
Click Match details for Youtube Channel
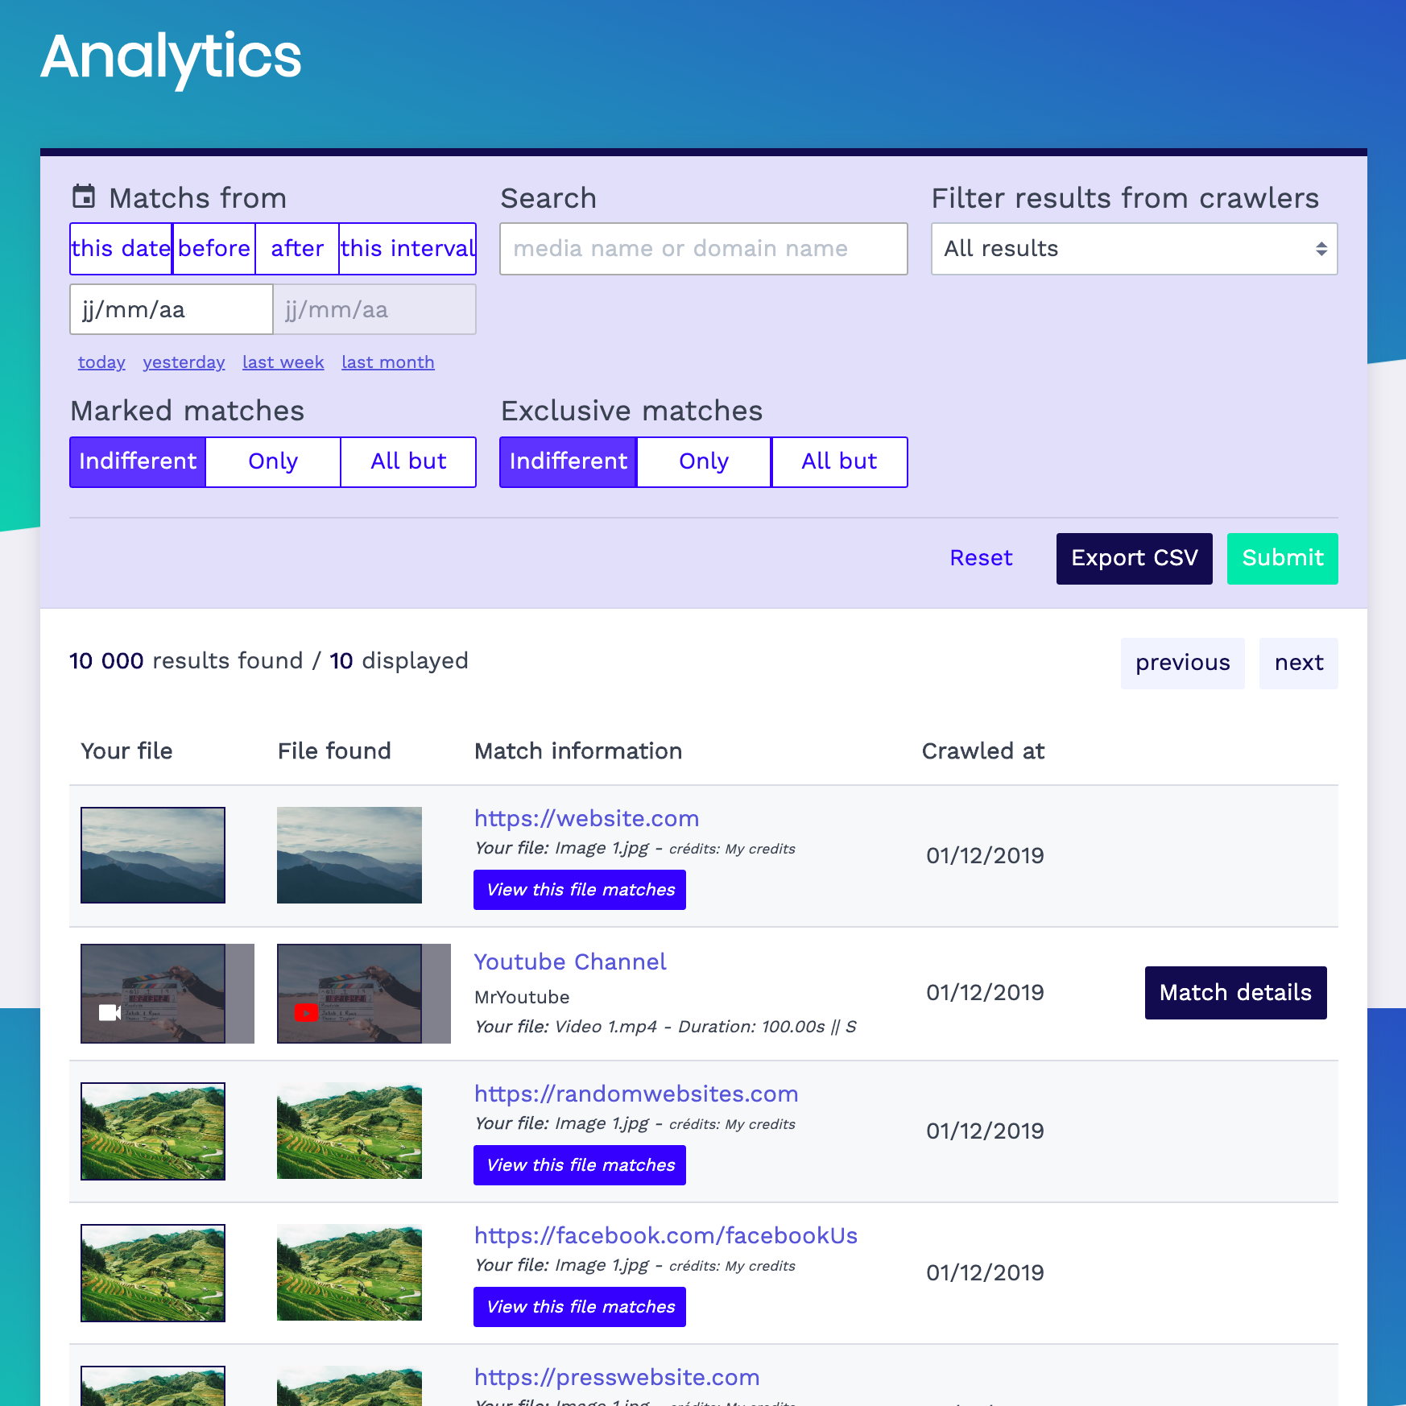click(x=1235, y=993)
